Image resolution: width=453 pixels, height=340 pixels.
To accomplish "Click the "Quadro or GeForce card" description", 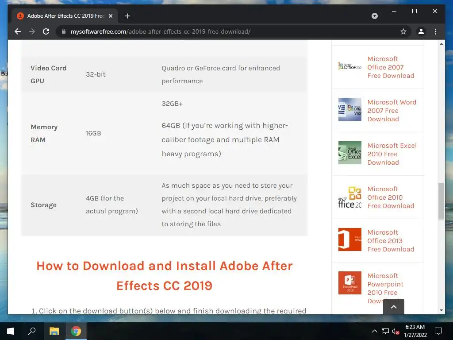I will click(221, 74).
